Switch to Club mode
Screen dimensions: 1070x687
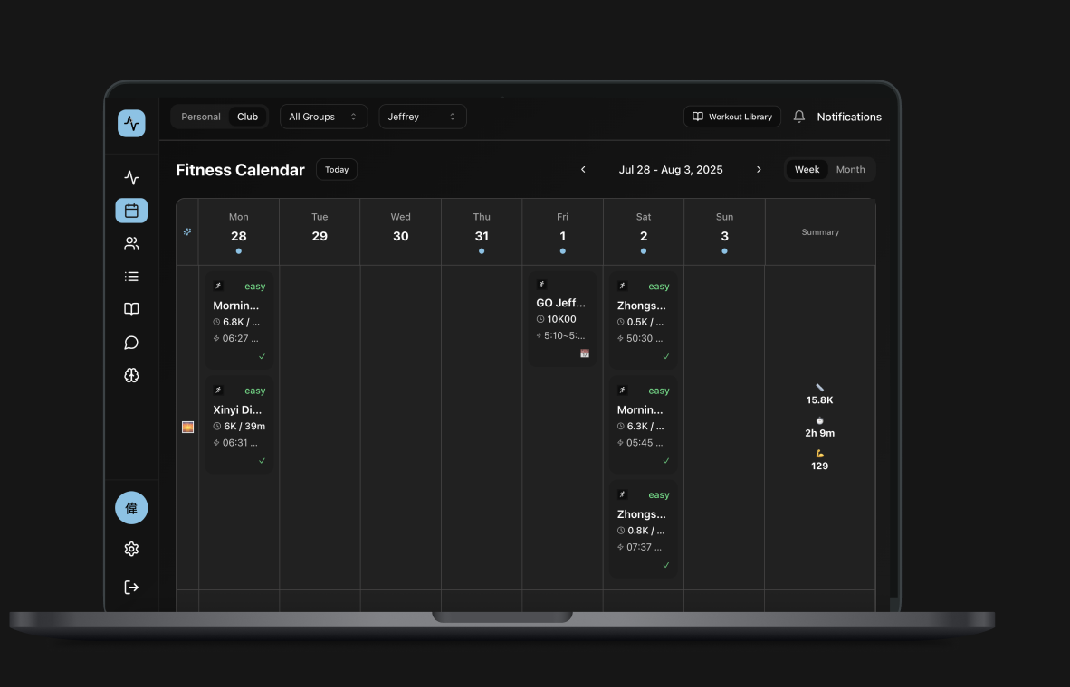(247, 117)
